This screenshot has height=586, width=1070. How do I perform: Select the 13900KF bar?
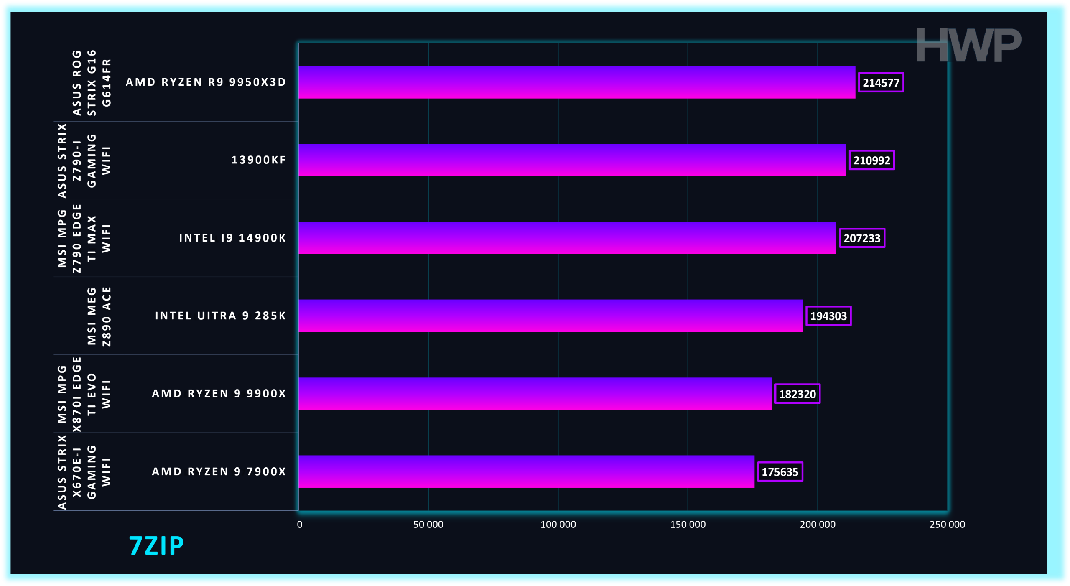[x=572, y=160]
